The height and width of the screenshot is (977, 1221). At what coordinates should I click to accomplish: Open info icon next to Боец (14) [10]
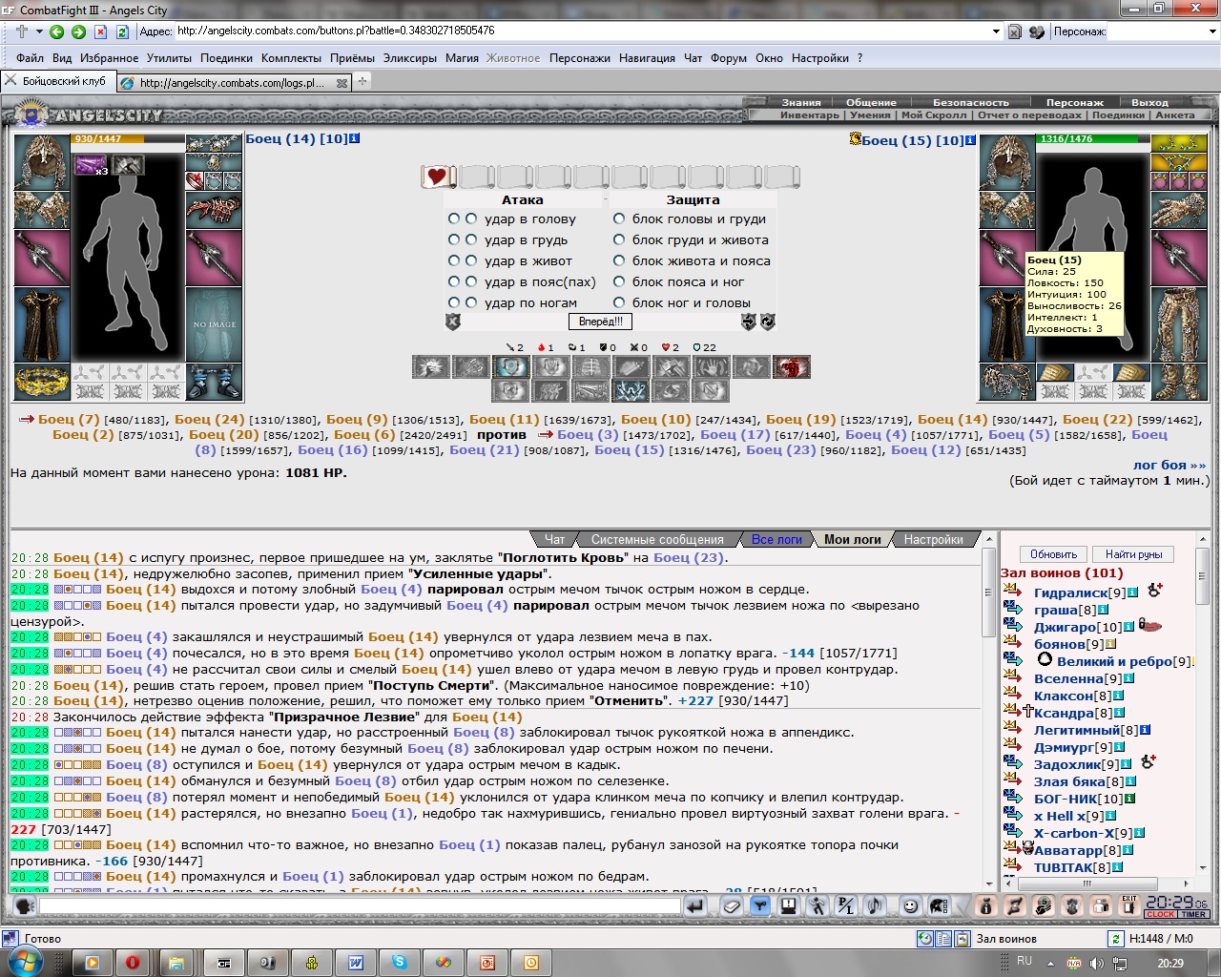(x=355, y=138)
